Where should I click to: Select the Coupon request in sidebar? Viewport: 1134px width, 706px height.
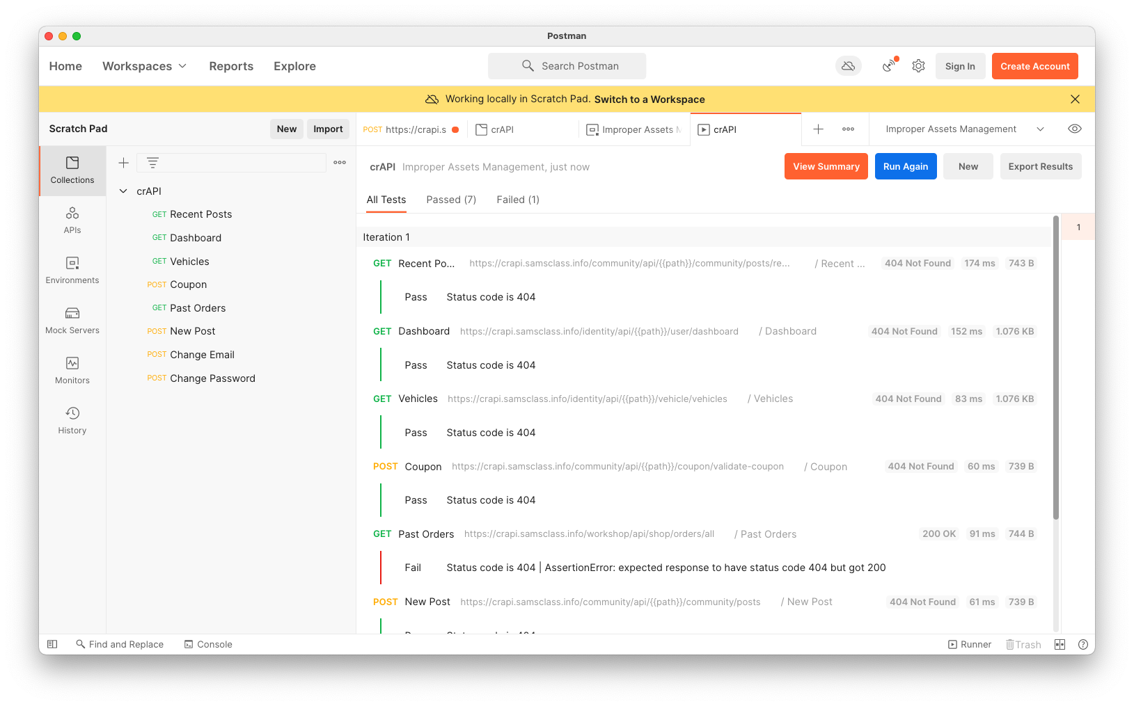coord(231,284)
